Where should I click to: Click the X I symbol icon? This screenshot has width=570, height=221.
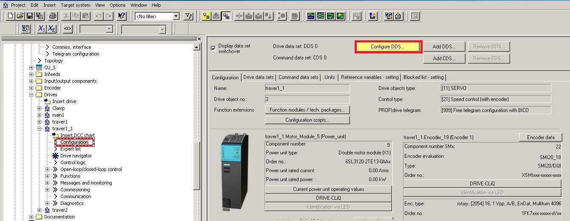pos(42,29)
